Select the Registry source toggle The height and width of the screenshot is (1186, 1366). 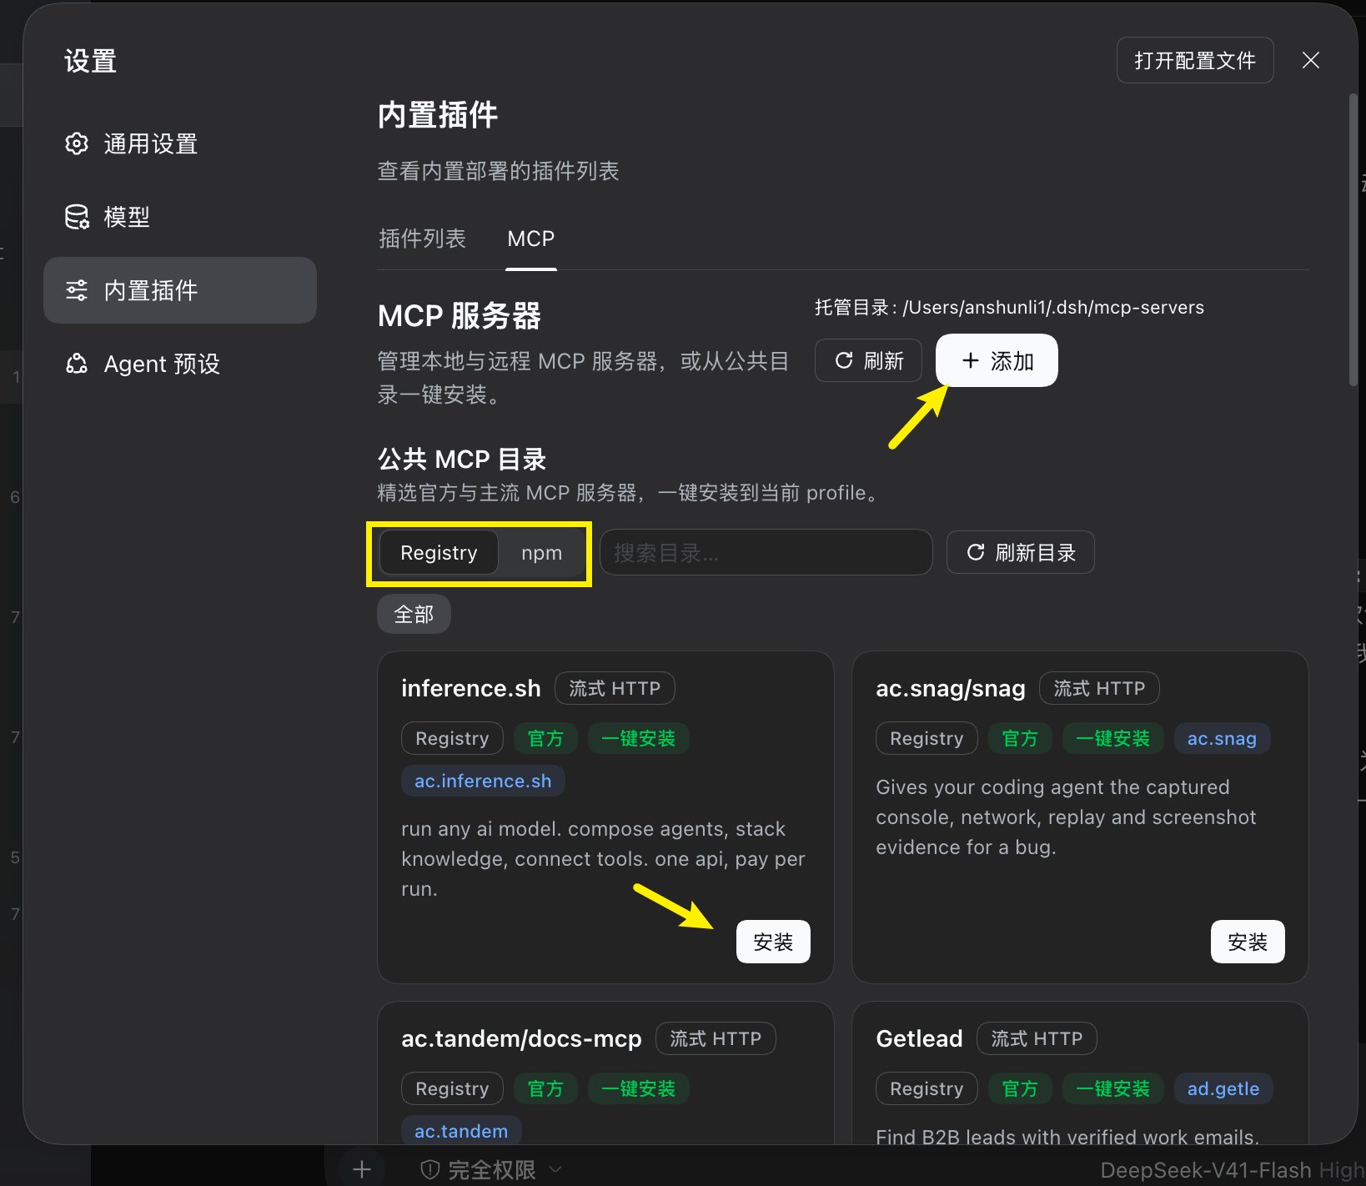click(x=439, y=553)
